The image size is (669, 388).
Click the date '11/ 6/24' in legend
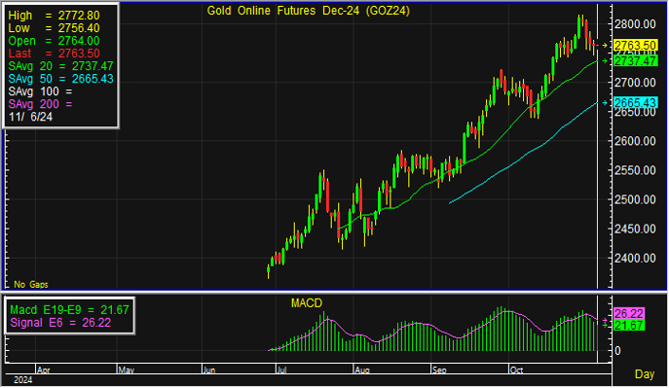click(30, 117)
